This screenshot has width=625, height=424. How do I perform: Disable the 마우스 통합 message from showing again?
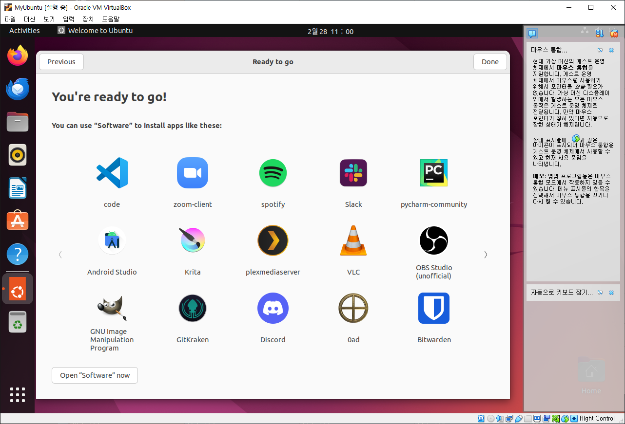pos(600,50)
